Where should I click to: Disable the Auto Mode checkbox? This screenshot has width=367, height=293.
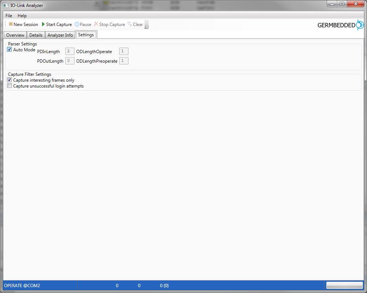pyautogui.click(x=10, y=49)
